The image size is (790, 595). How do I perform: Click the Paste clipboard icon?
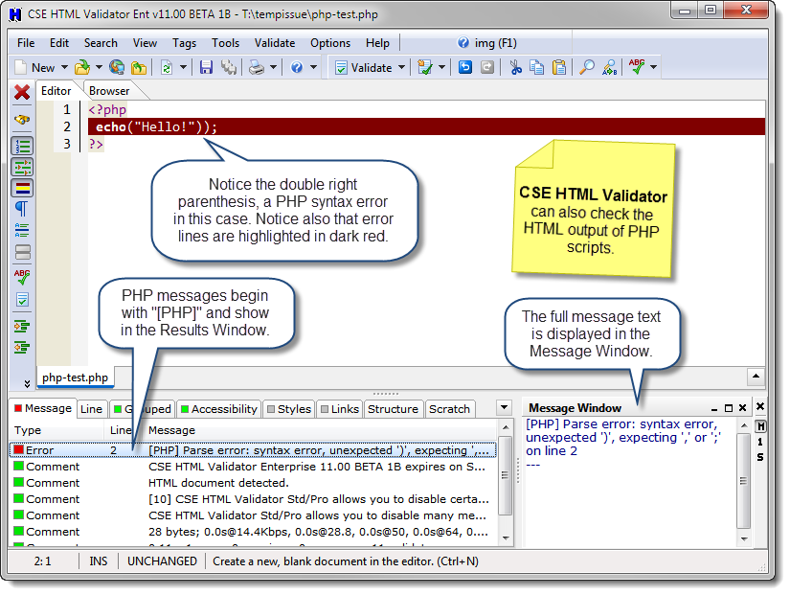tap(559, 68)
